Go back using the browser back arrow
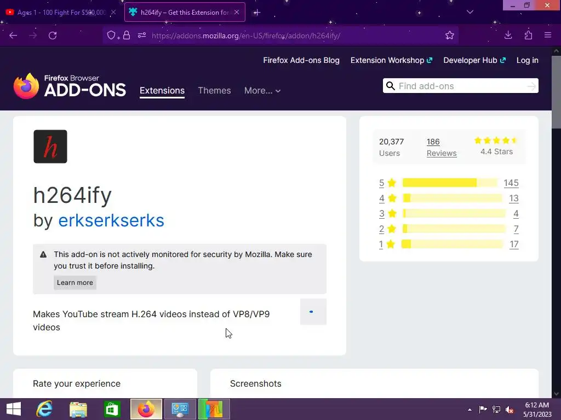This screenshot has height=420, width=561. click(13, 36)
